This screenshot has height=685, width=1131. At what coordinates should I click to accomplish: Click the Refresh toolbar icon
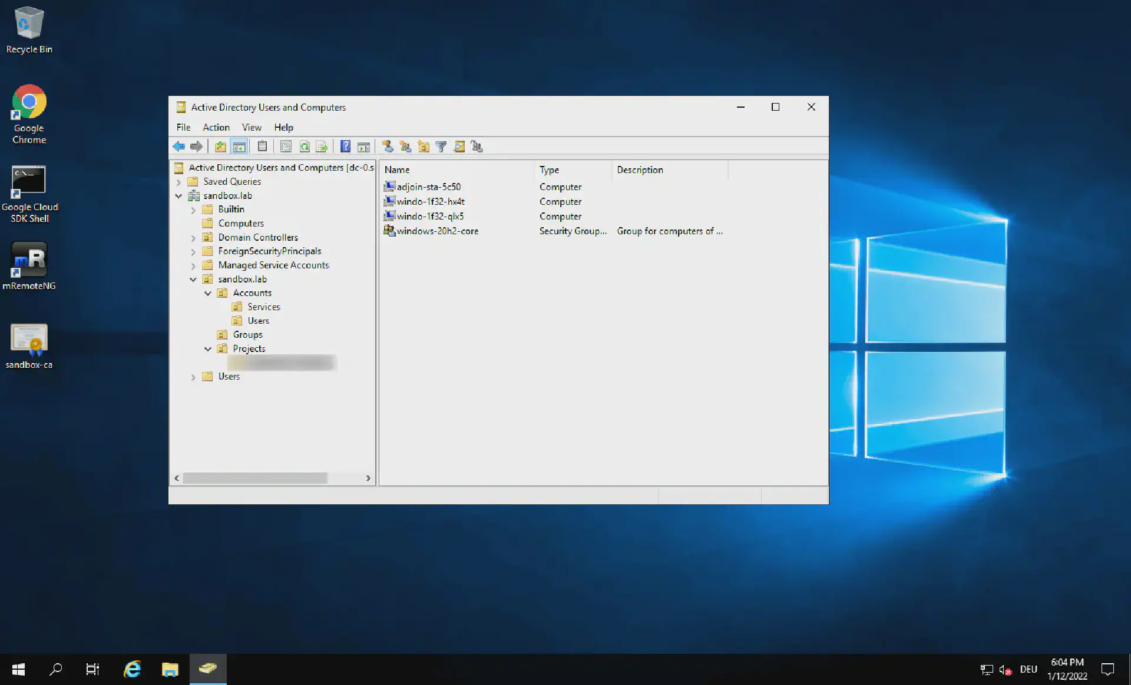pos(305,146)
